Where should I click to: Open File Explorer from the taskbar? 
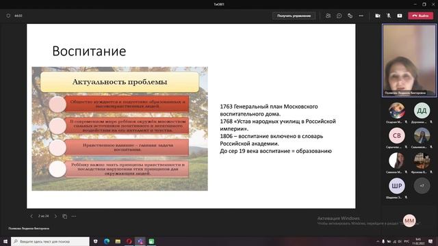pos(118,241)
